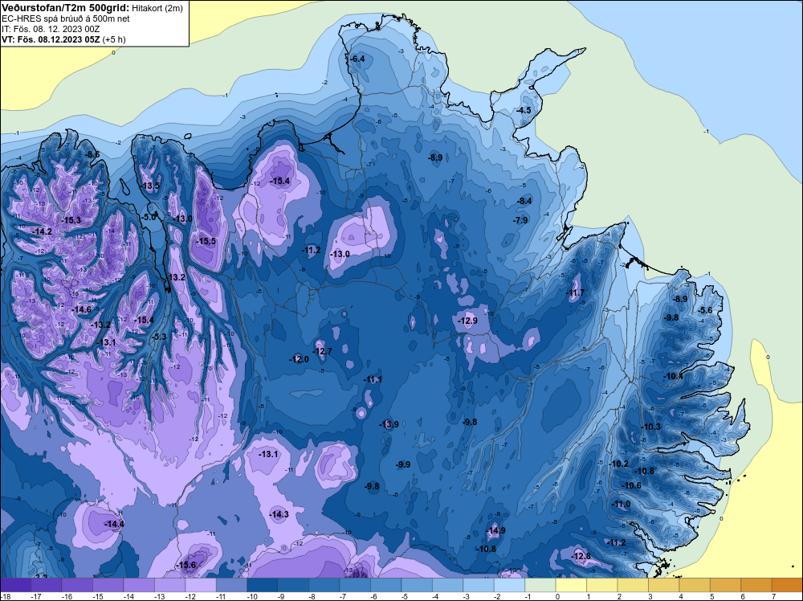This screenshot has height=601, width=803.
Task: Click the -10.3 temperature label
Action: 651,427
